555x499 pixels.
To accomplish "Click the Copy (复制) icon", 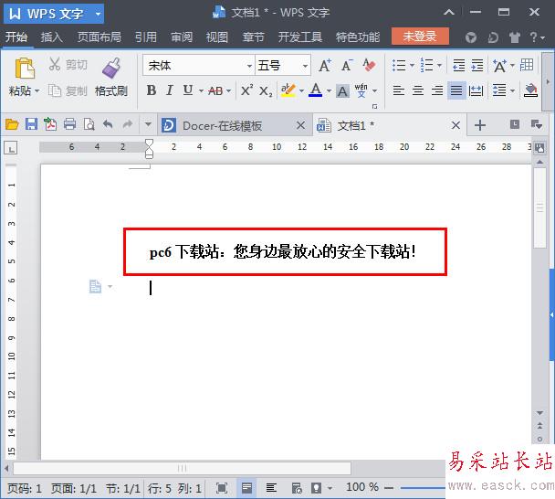I will (x=54, y=90).
